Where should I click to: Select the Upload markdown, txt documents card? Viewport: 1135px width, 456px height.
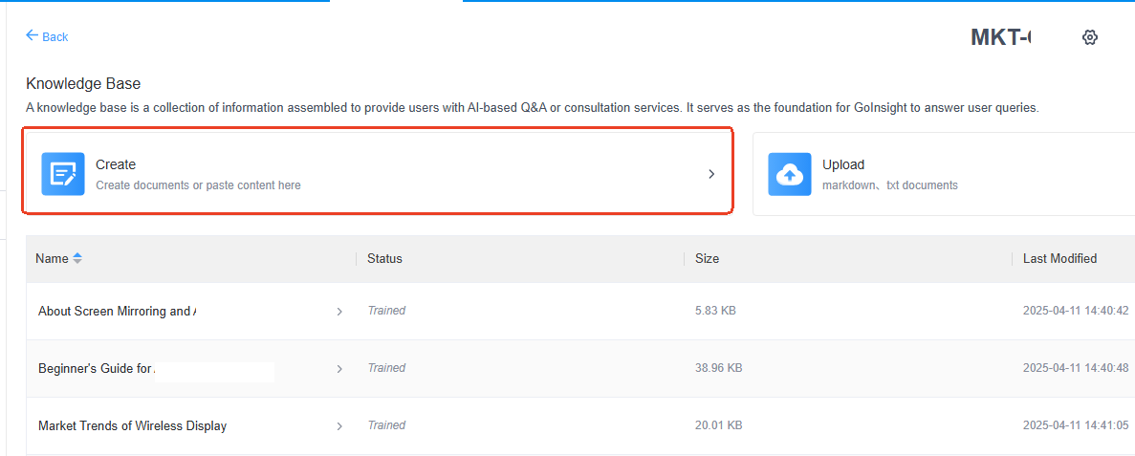944,174
